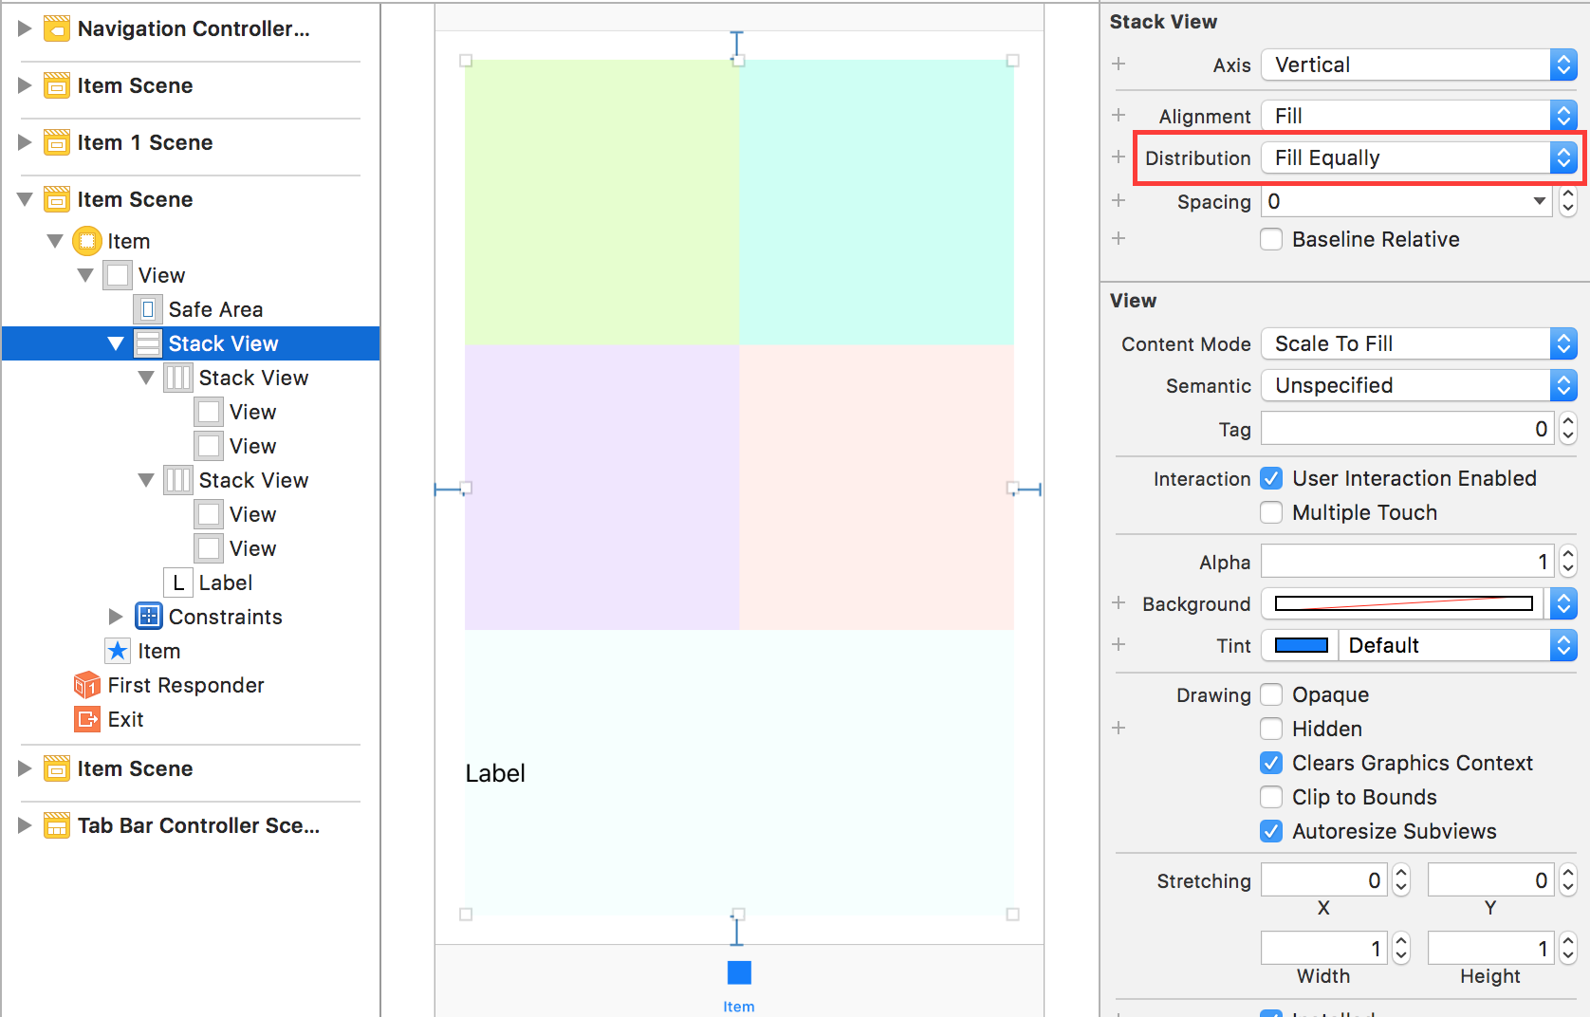The image size is (1590, 1017).
Task: Expand the Item 1 Scene row
Action: (x=25, y=143)
